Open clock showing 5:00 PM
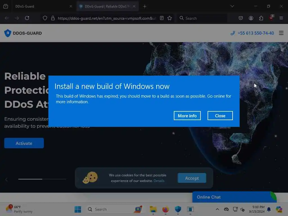The height and width of the screenshot is (216, 288). [x=257, y=209]
